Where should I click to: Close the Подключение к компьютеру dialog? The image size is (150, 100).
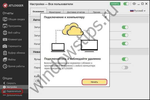pyautogui.click(x=106, y=17)
